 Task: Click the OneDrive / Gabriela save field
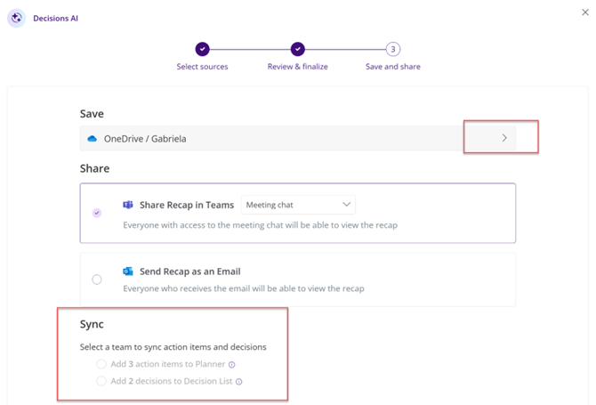pos(267,139)
